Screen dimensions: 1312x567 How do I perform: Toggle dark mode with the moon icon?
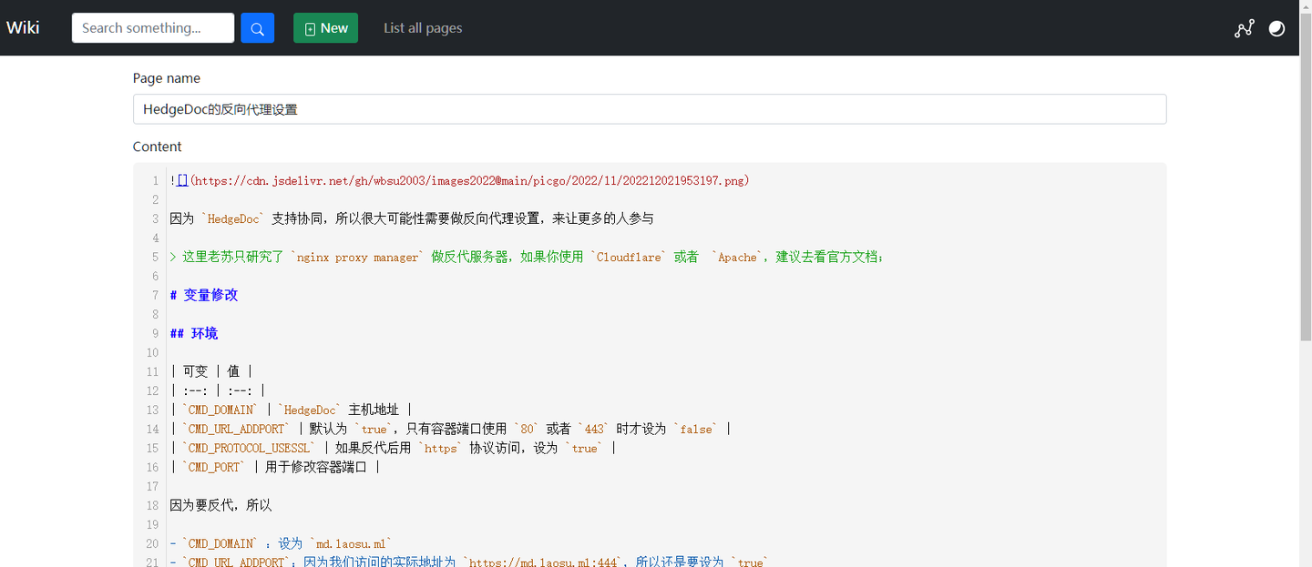tap(1276, 28)
